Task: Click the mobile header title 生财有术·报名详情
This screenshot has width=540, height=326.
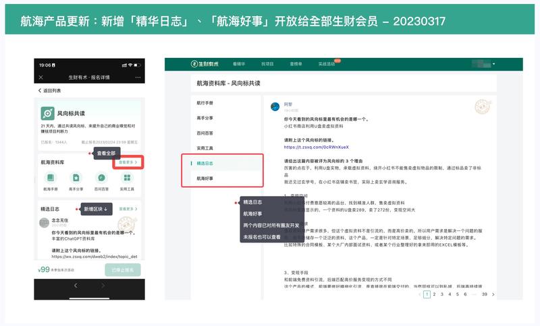Action: point(89,77)
